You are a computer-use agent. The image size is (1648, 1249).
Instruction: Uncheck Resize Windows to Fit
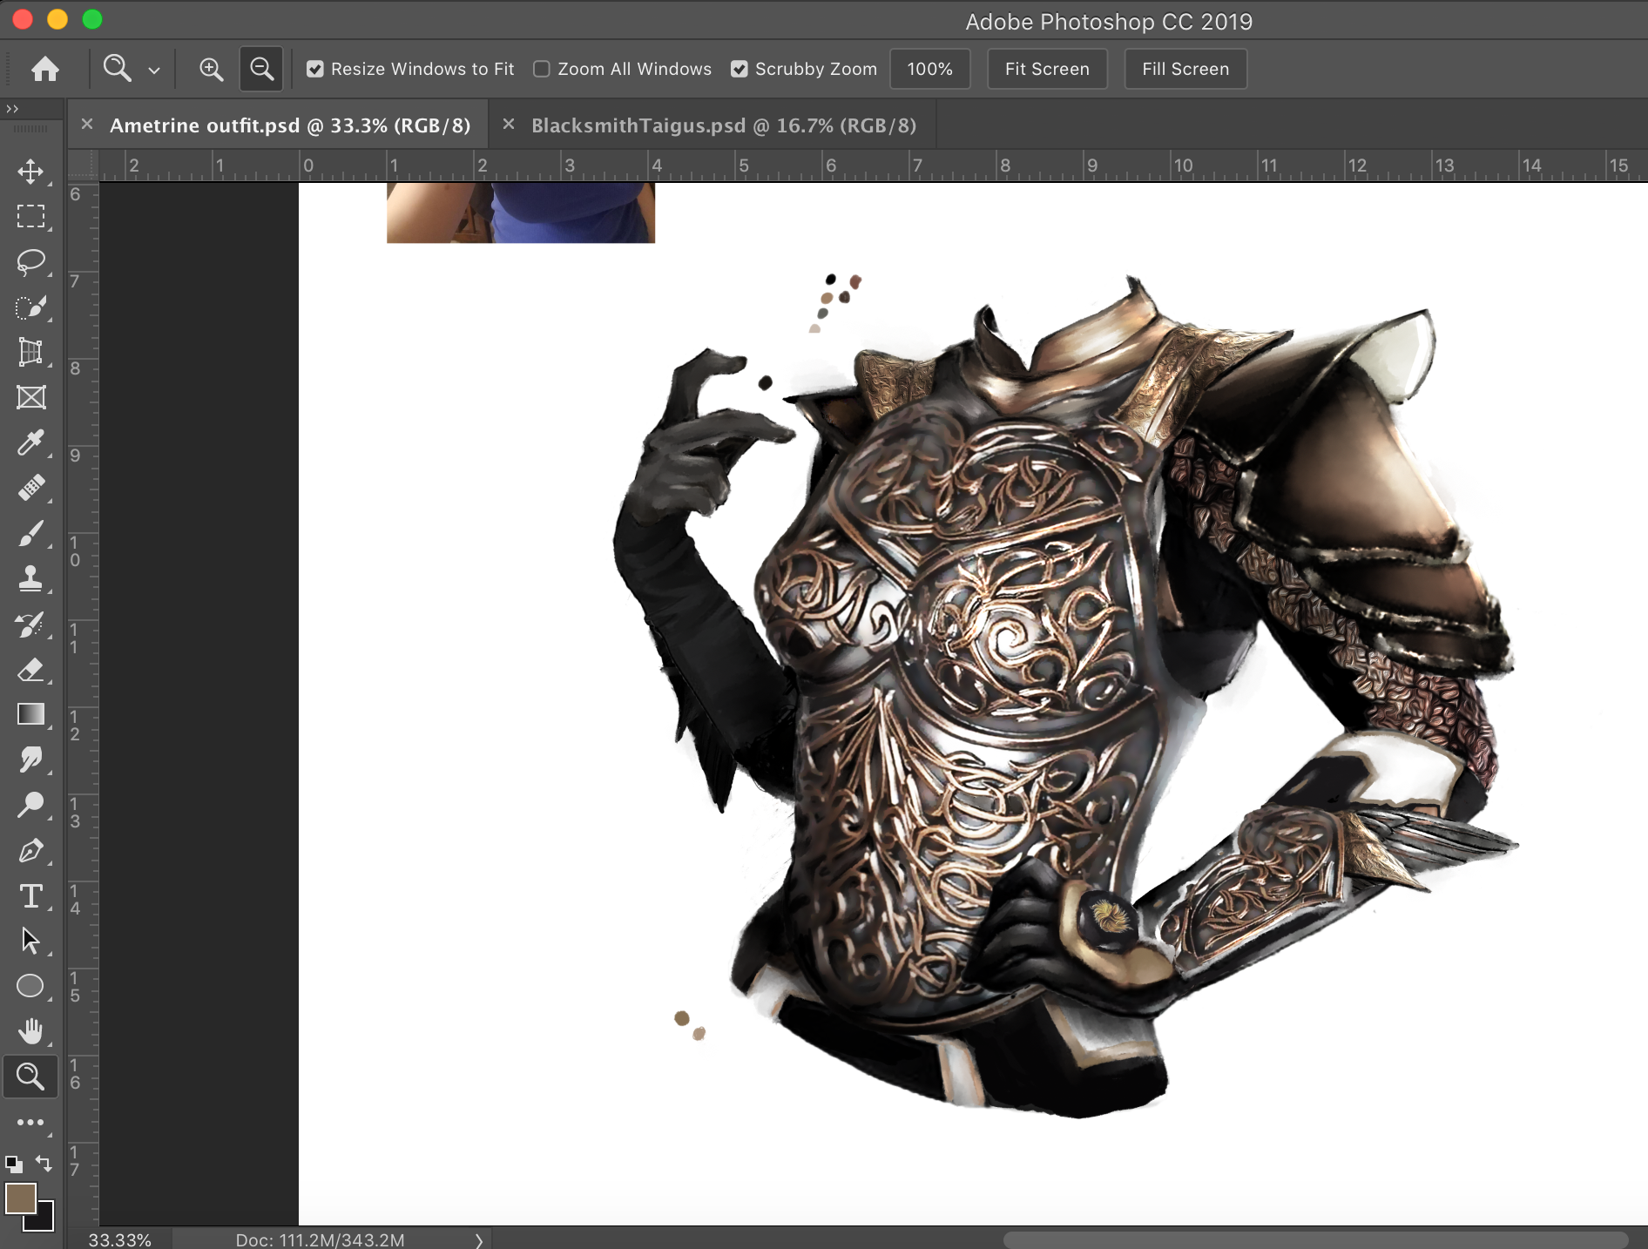click(x=315, y=69)
